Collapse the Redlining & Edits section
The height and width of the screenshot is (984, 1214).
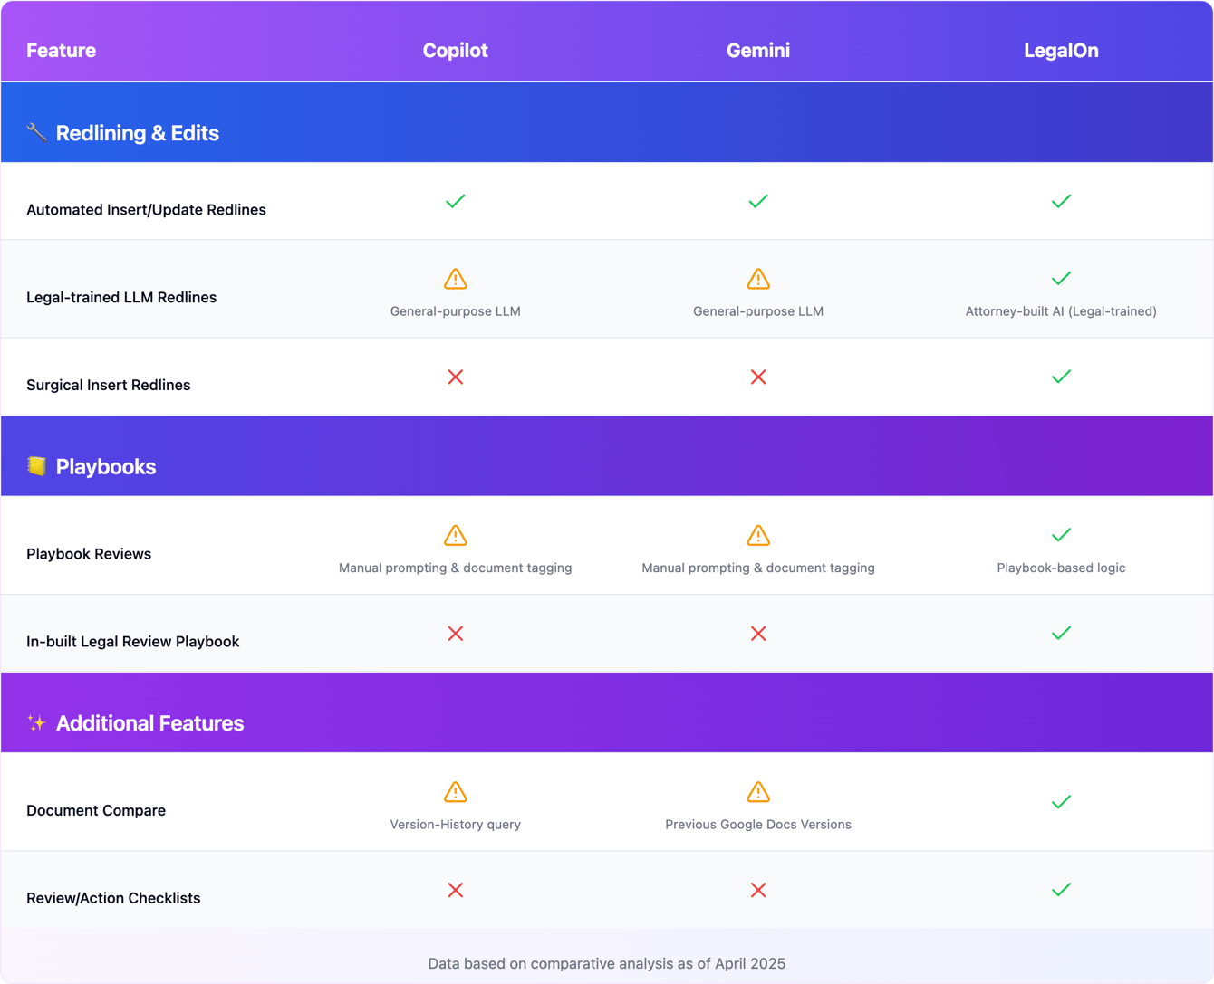click(137, 132)
